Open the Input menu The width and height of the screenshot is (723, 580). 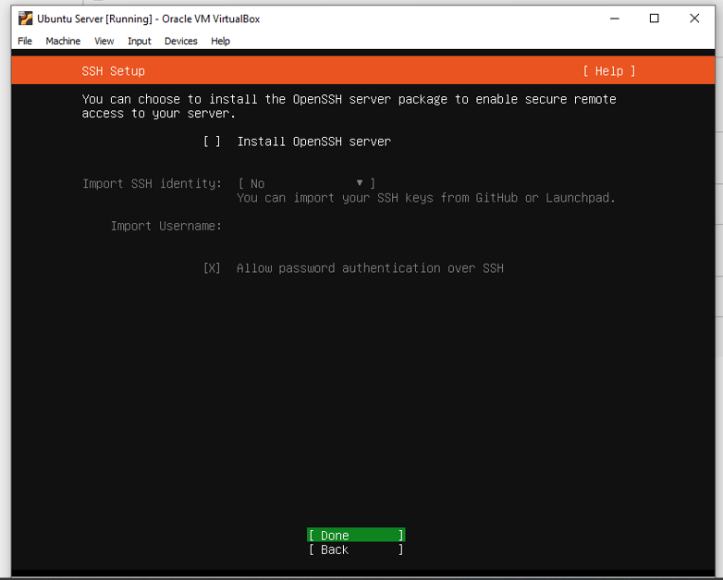coord(140,41)
